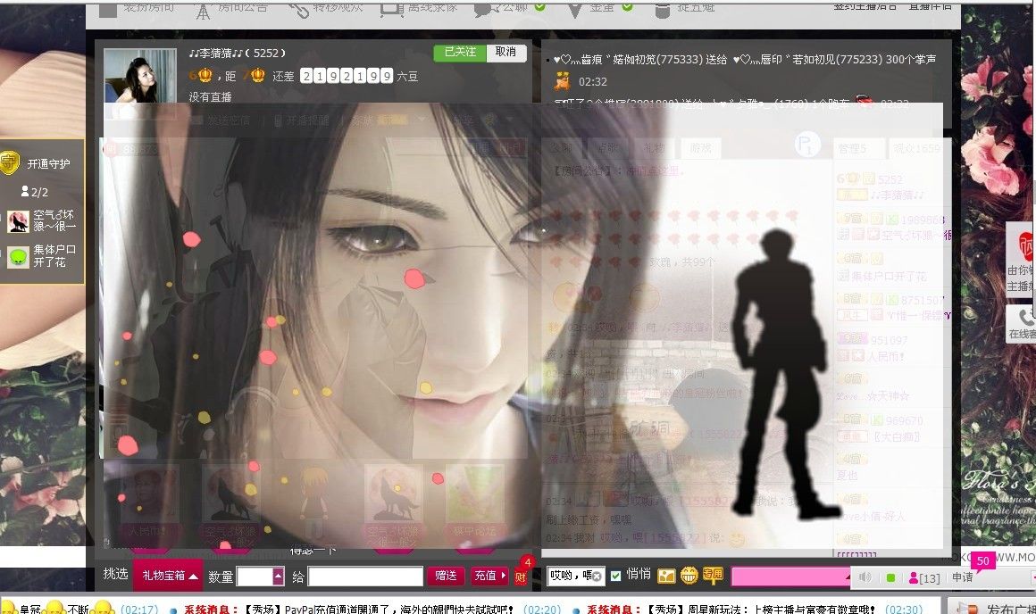The height and width of the screenshot is (614, 1036).
Task: Toggle the 悄悄 whisper checkbox
Action: [x=615, y=577]
